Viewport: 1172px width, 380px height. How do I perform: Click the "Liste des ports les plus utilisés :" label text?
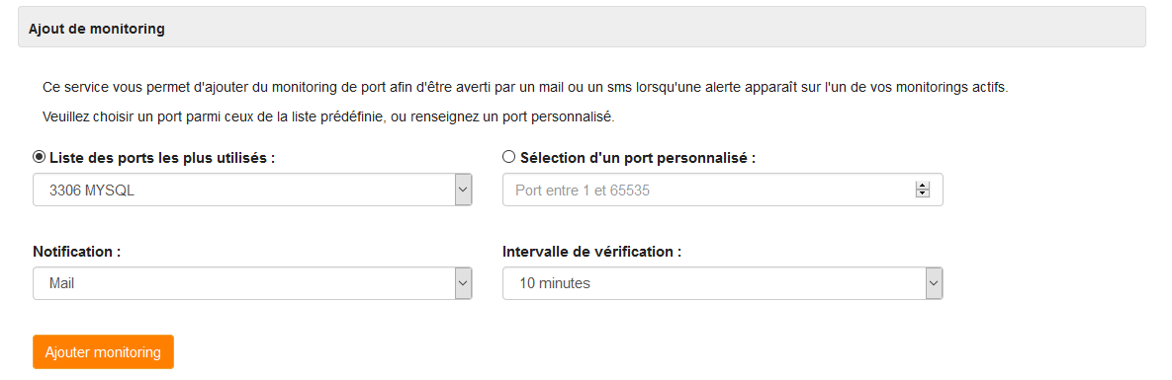[162, 158]
